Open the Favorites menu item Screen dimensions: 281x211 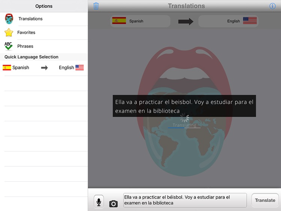[26, 33]
